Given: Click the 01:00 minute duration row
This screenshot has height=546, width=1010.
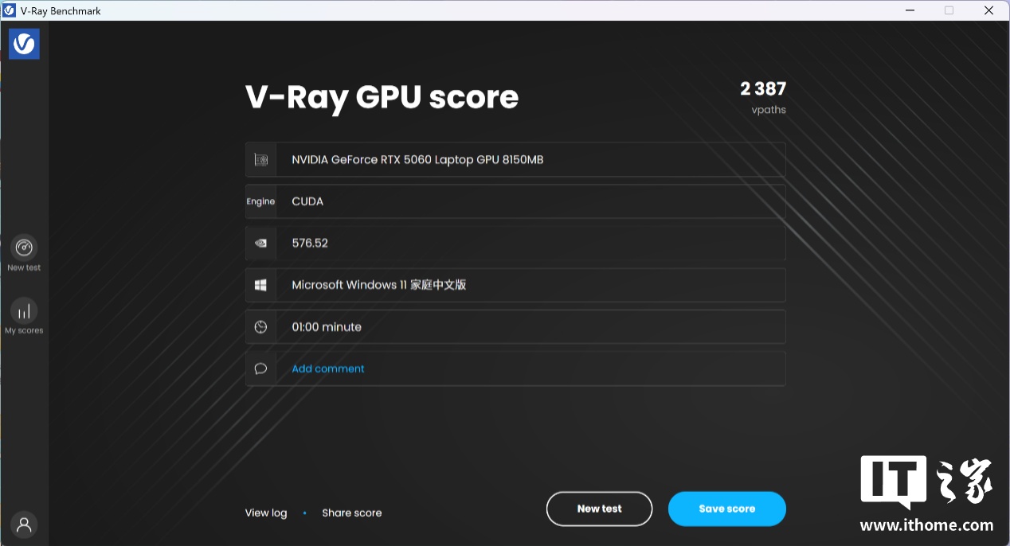Looking at the screenshot, I should (515, 327).
